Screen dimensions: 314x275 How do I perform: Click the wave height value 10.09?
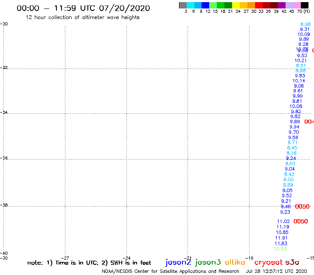(x=303, y=34)
